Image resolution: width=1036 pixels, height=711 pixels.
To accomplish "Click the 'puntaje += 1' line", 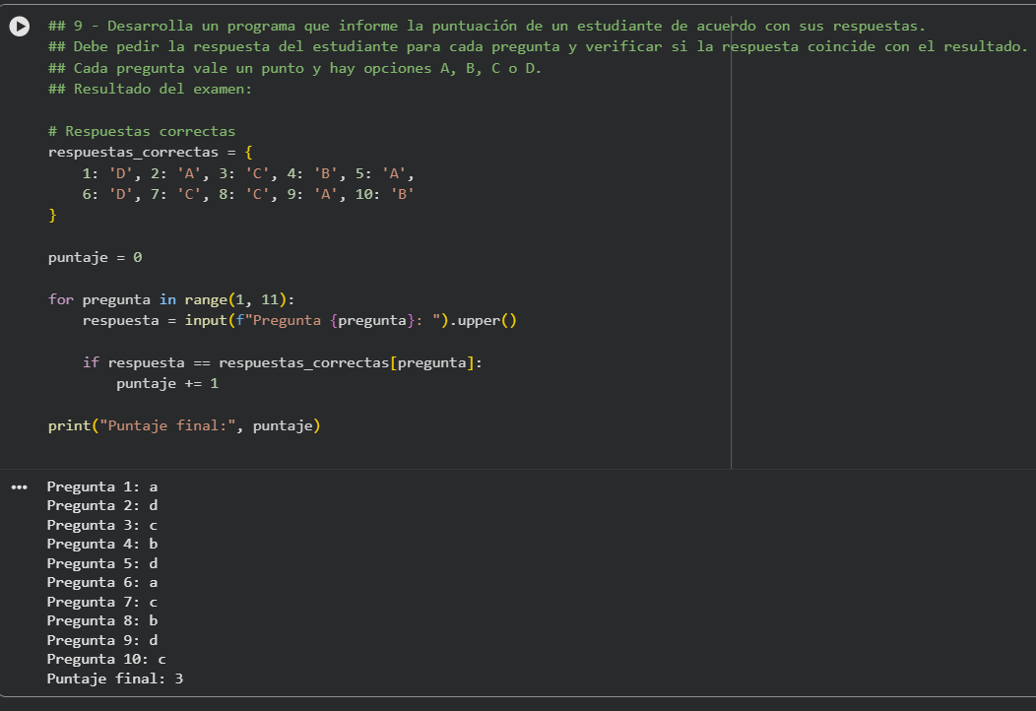I will coord(167,384).
